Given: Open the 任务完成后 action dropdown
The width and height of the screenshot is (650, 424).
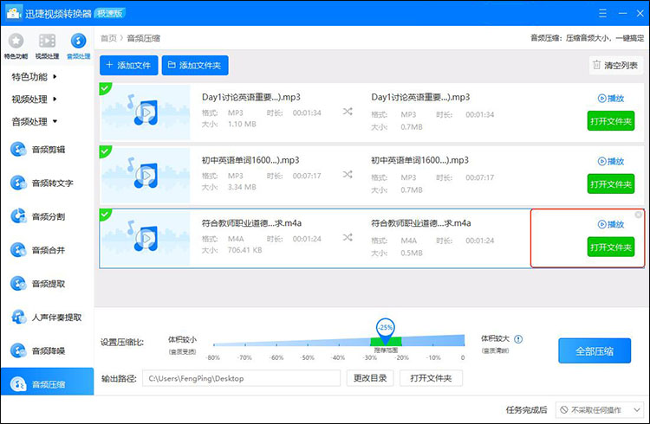Looking at the screenshot, I should (x=599, y=409).
